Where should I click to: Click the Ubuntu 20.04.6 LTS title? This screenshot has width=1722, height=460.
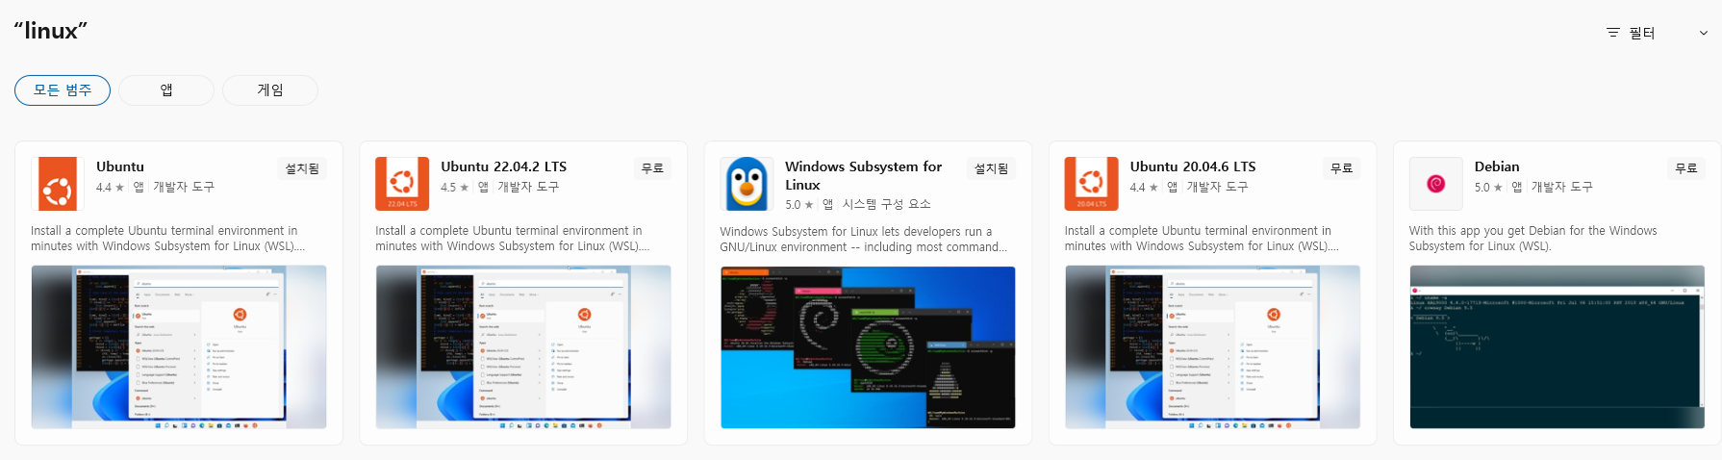click(1192, 166)
